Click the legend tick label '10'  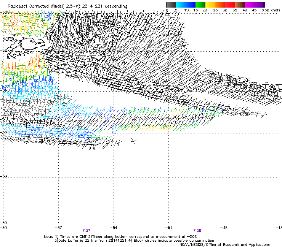(186, 10)
